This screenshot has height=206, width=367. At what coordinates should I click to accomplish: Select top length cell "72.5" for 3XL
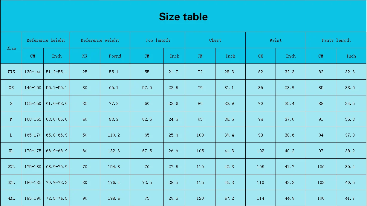(x=147, y=182)
